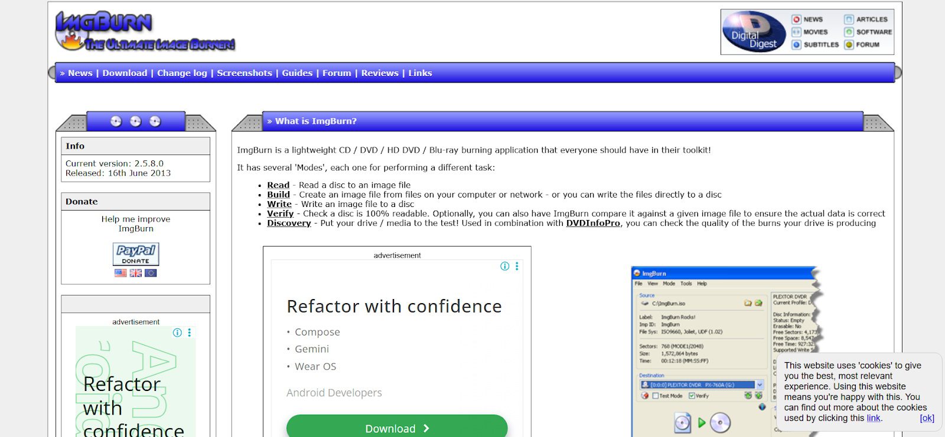Expand the PLEXTOR destination drive dropdown
Viewport: 945px width, 437px height.
760,385
